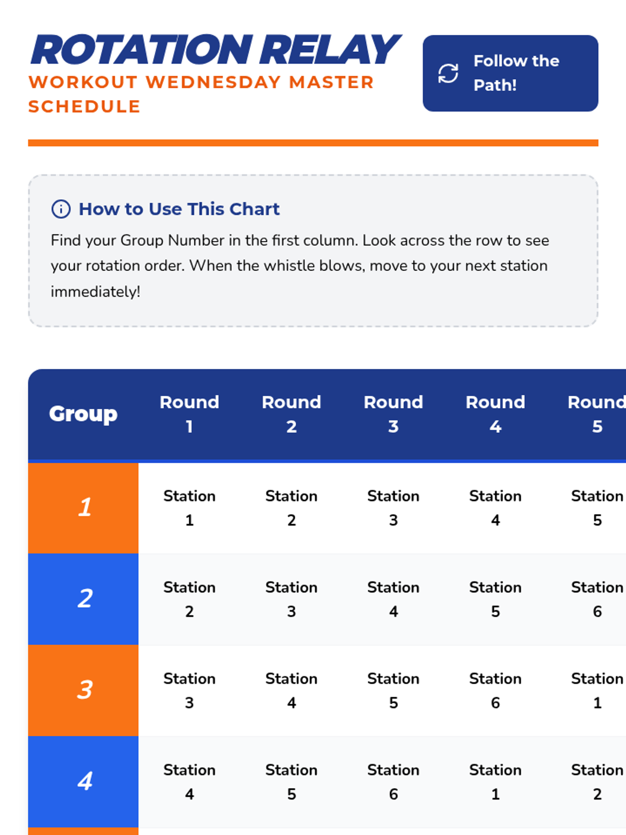Click the rotating arrows refresh icon
626x835 pixels.
point(448,74)
